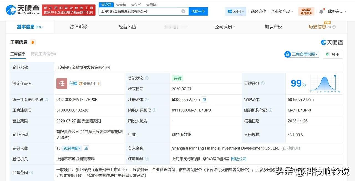The height and width of the screenshot is (181, 355).
Task: Select address 上海市闵行区剑川路940号B幢3层
Action: coord(201,159)
